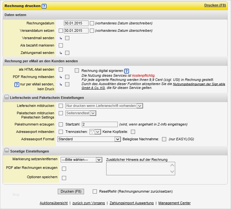
Task: Click Rechnungsdatum date input field
Action: (x=76, y=23)
